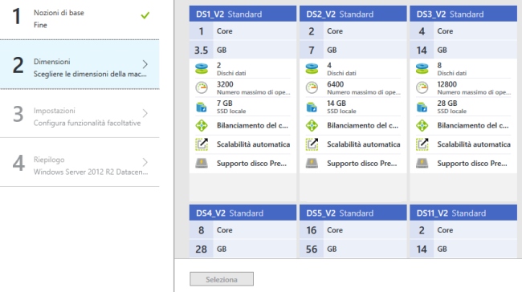Click the 7 GB memory row in DS2_V2
Screen dimensions: 522x292
[x=353, y=50]
